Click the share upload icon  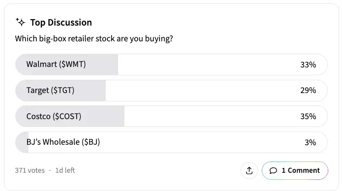249,170
